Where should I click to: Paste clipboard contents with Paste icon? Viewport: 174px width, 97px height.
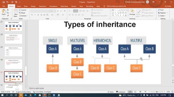coord(4,11)
